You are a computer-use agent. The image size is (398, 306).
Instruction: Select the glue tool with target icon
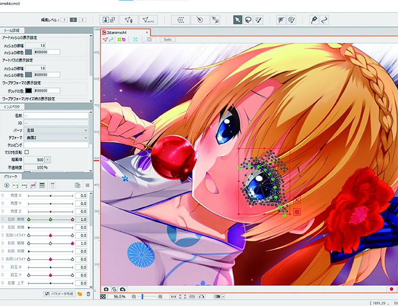point(280,20)
